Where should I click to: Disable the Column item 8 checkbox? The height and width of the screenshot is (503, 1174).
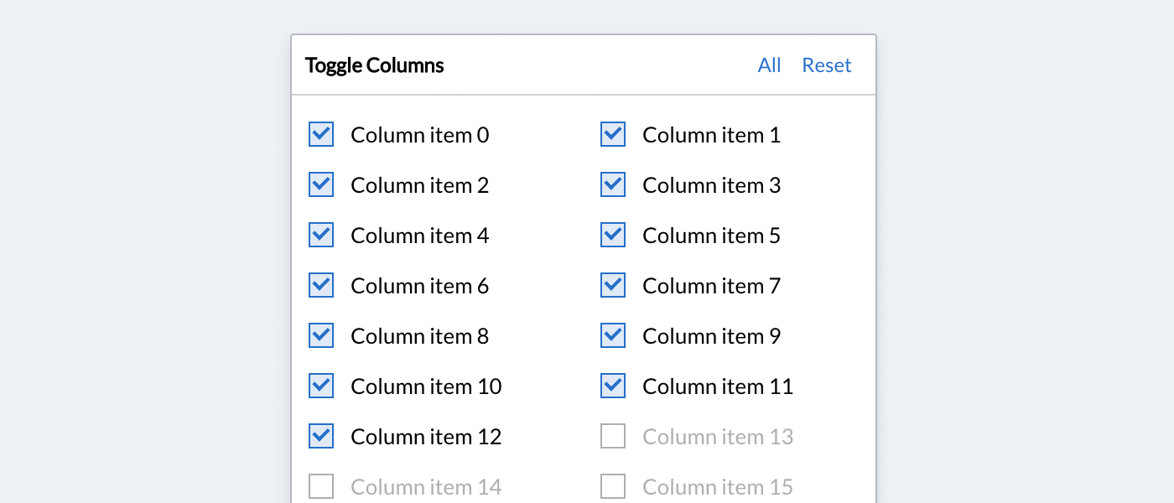click(x=321, y=335)
